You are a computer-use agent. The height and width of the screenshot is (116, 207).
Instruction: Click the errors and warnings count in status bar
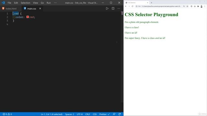(x=7, y=114)
